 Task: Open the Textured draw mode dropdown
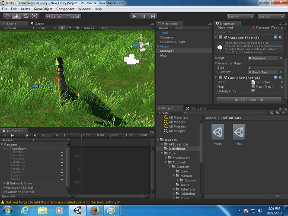(18, 28)
